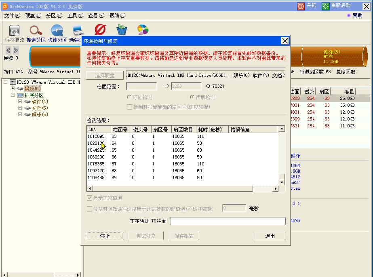Screen dimensions: 373x277
Task: Launch Quick Partition (快速分区) tool
Action: [57, 30]
